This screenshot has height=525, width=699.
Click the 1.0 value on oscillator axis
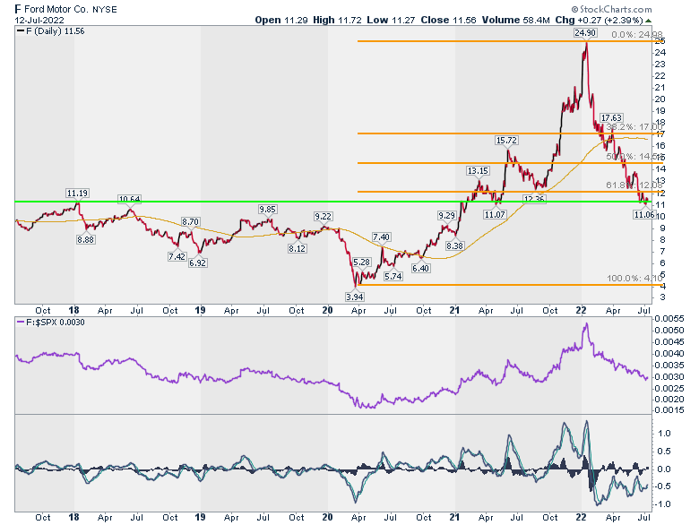pyautogui.click(x=664, y=434)
